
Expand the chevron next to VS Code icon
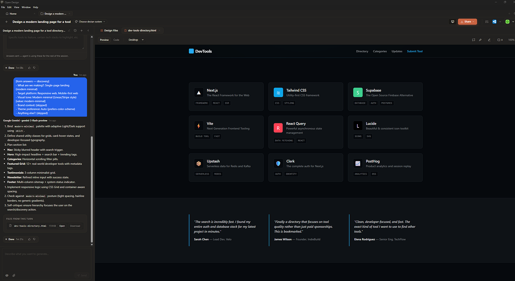click(500, 22)
